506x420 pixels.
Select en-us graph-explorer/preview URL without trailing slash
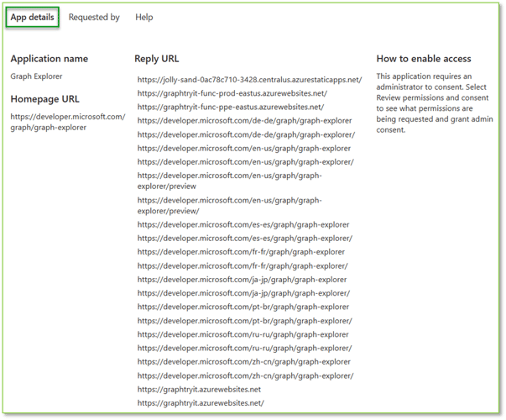pyautogui.click(x=229, y=181)
